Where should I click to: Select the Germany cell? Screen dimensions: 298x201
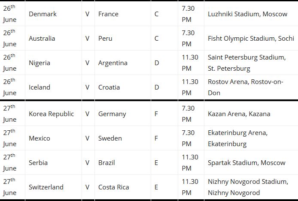coord(123,114)
